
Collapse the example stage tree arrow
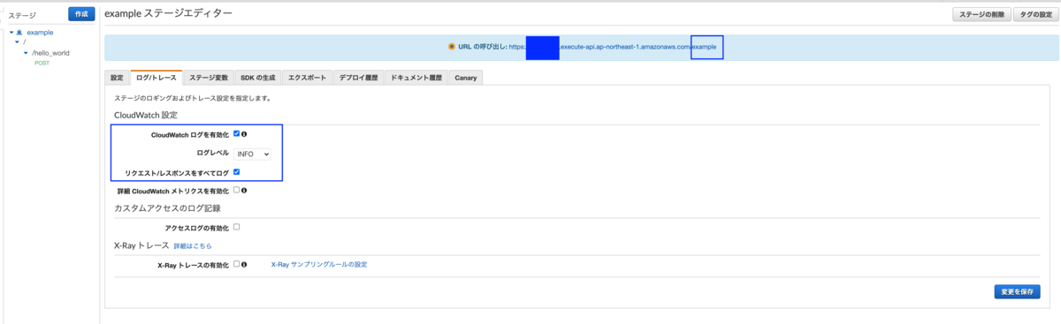click(11, 32)
